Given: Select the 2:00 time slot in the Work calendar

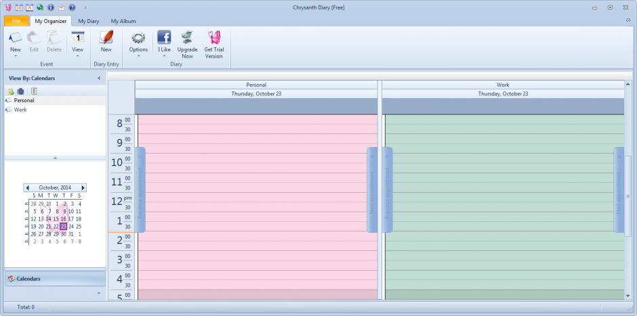Looking at the screenshot, I should point(505,236).
